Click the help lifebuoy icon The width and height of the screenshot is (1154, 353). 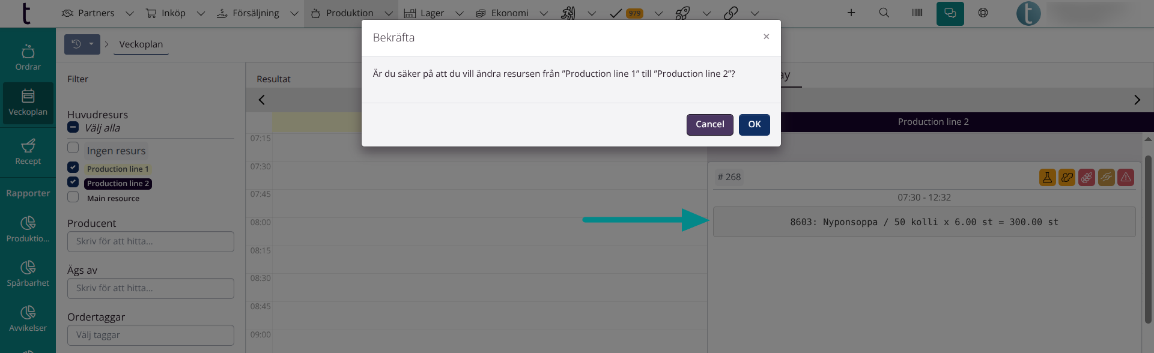[983, 13]
